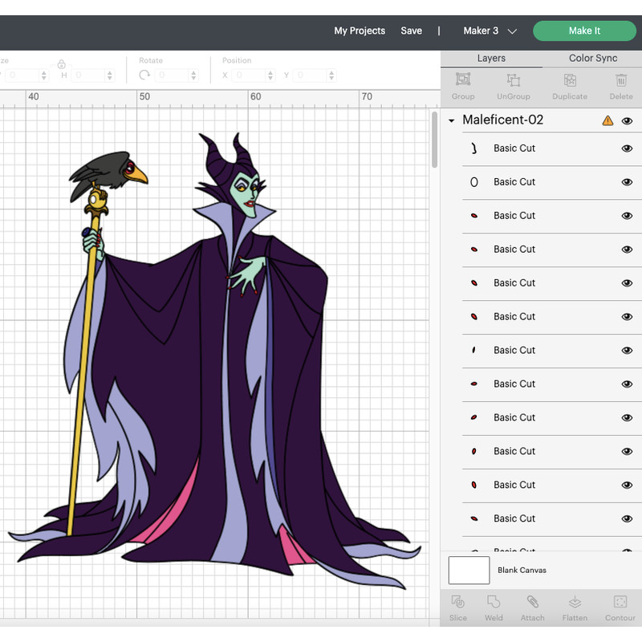
Task: Open the Maker 3 machine dropdown
Action: click(490, 30)
